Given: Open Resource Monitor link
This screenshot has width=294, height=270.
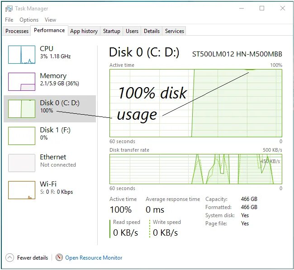Looking at the screenshot, I should (x=94, y=258).
